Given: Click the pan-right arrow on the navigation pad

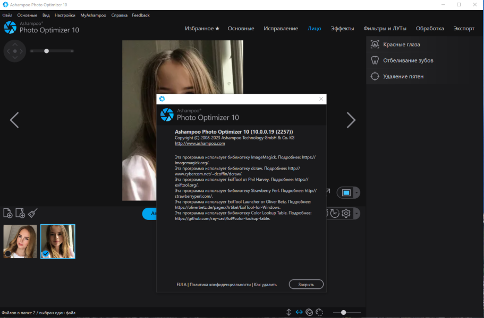Looking at the screenshot, I should click(21, 51).
